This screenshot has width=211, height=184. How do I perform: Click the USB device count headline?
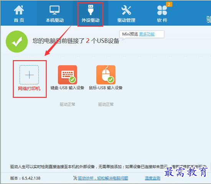pyautogui.click(x=76, y=41)
